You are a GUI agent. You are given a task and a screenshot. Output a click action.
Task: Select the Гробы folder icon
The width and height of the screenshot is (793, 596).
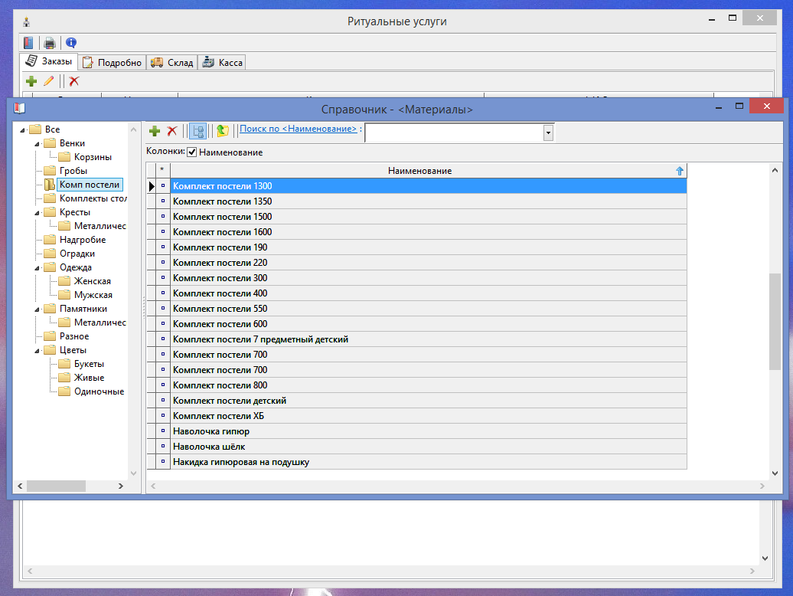pos(50,171)
